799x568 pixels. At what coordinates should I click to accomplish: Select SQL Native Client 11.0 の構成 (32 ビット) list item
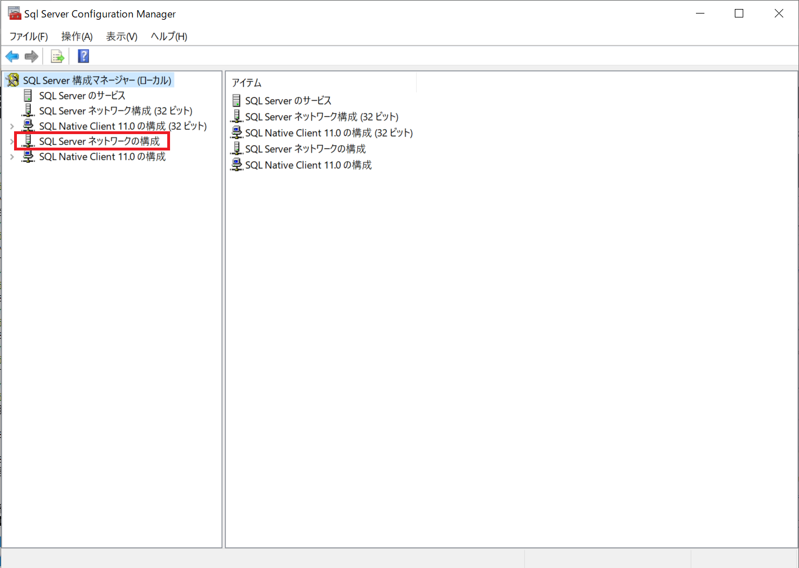(x=329, y=133)
